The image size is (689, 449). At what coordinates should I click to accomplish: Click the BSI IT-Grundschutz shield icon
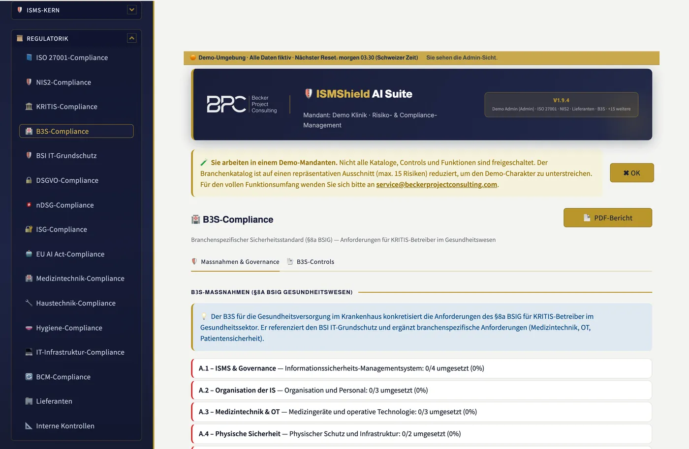tap(29, 156)
